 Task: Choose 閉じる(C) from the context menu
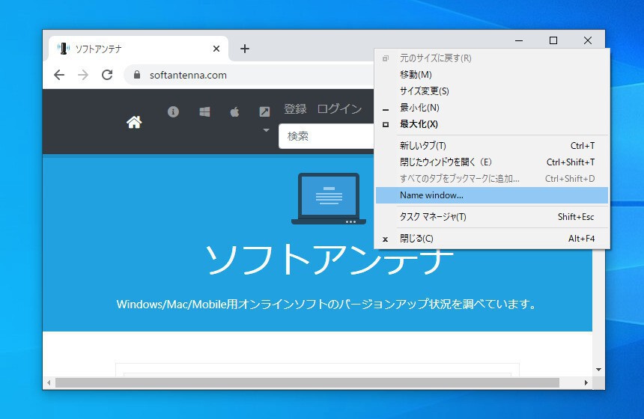[492, 239]
